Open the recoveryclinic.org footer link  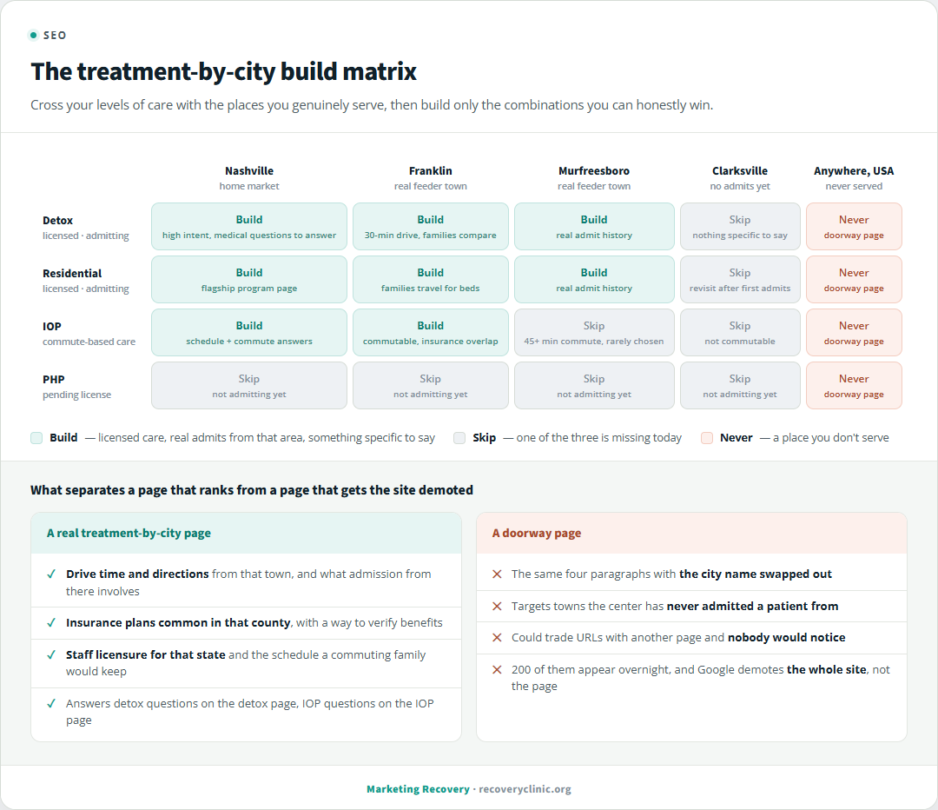(x=525, y=789)
